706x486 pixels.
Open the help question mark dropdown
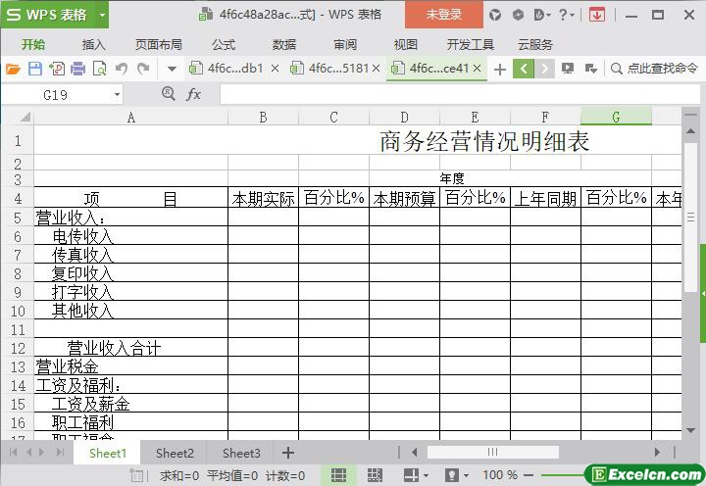(566, 15)
